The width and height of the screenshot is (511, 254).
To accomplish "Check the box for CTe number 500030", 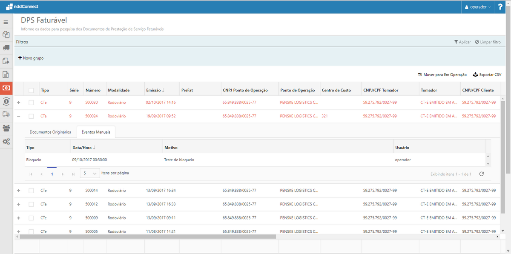I will (x=31, y=103).
